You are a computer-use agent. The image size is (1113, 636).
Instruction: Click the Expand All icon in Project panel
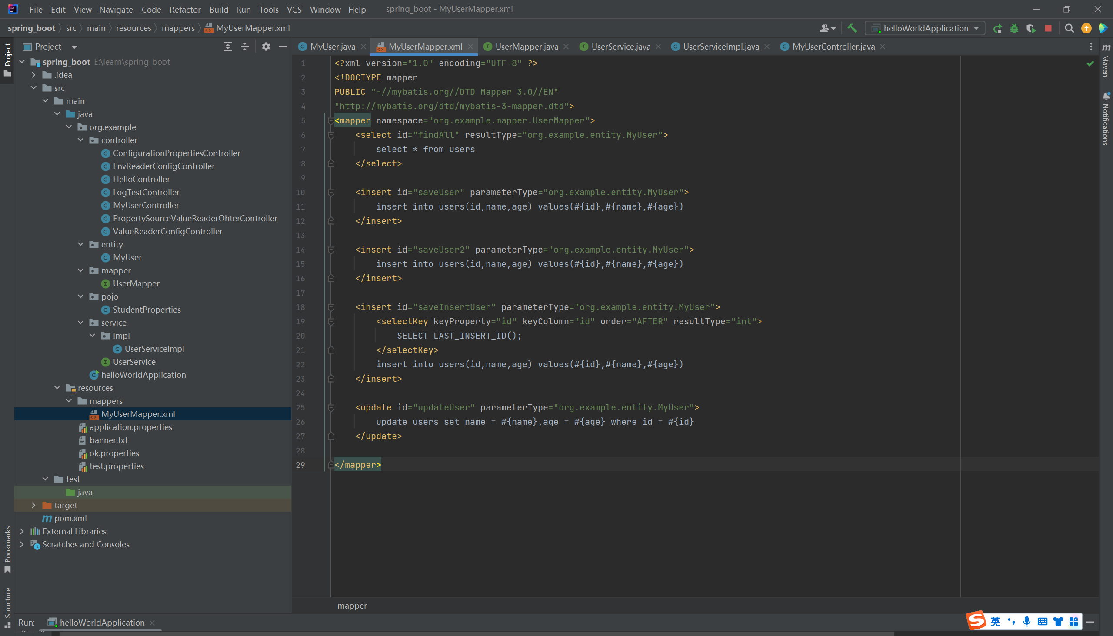(x=227, y=47)
